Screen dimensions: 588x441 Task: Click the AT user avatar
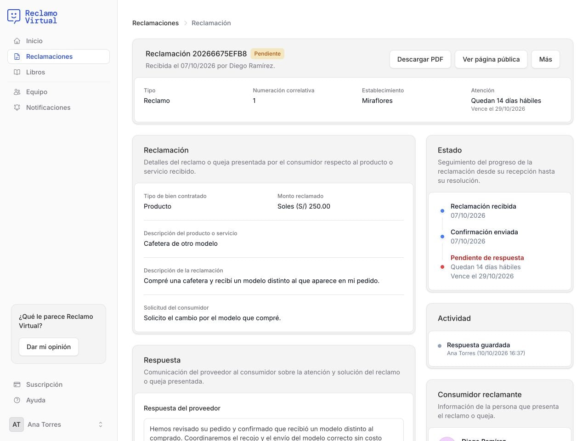tap(17, 424)
